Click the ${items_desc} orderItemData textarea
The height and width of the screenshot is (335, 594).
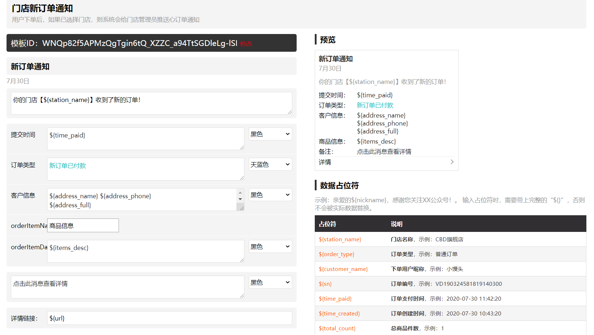(x=145, y=251)
